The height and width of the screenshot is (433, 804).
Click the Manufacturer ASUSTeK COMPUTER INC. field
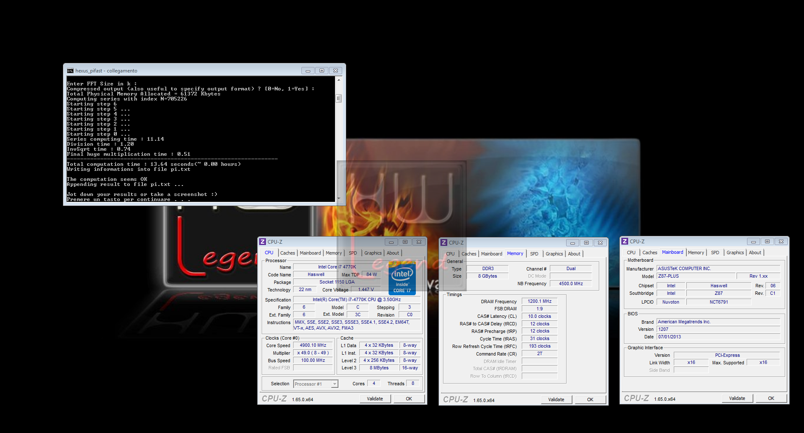click(x=719, y=269)
